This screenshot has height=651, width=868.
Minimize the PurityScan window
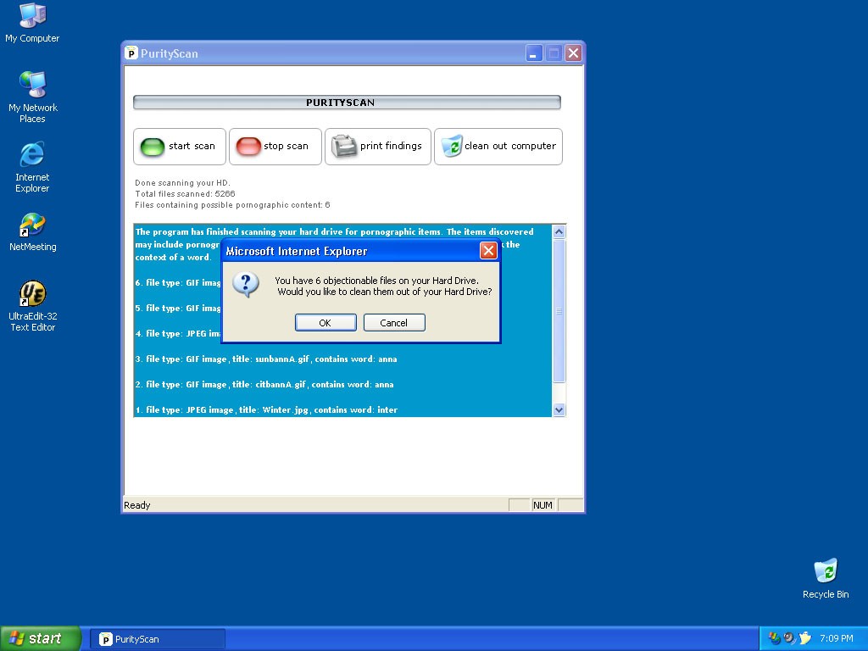pos(533,53)
